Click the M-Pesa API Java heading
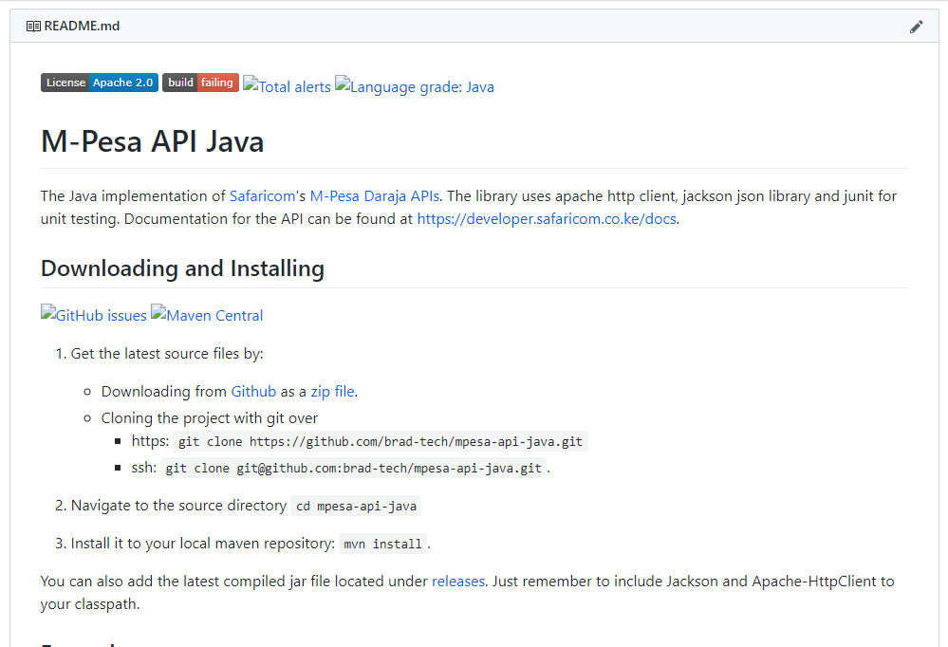Viewport: 948px width, 647px height. pos(153,141)
